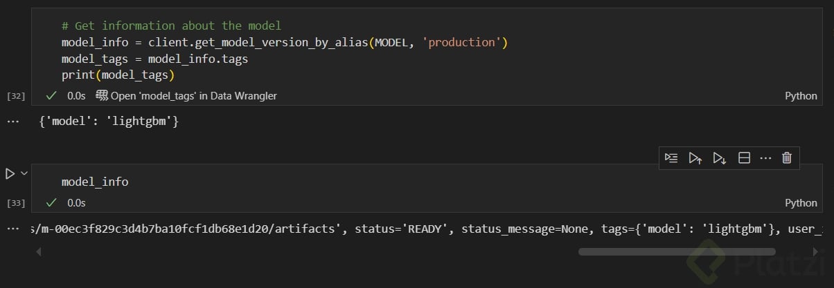834x288 pixels.
Task: Split the model_info cell
Action: point(744,158)
